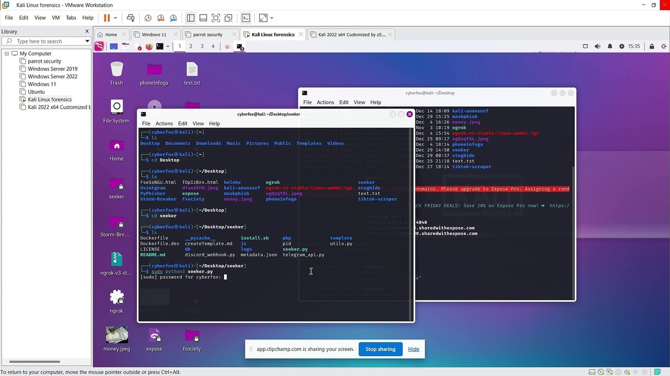Switch to workspace 2
Screen dimensions: 670x376
pyautogui.click(x=191, y=46)
